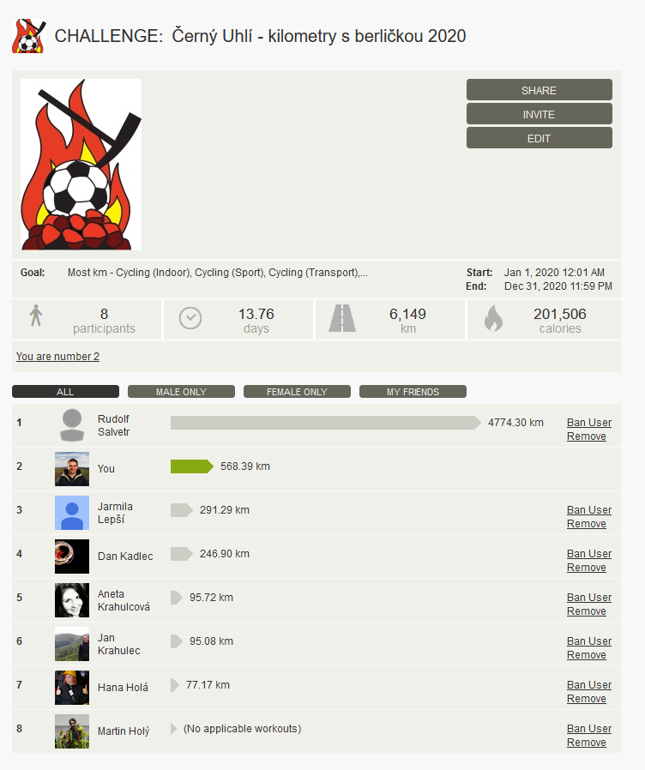
Task: Open Aneta Krahulcová's profile photo
Action: click(72, 600)
